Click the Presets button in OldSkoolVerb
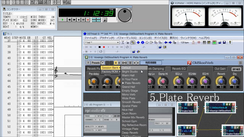The height and width of the screenshot is (137, 244). [96, 63]
